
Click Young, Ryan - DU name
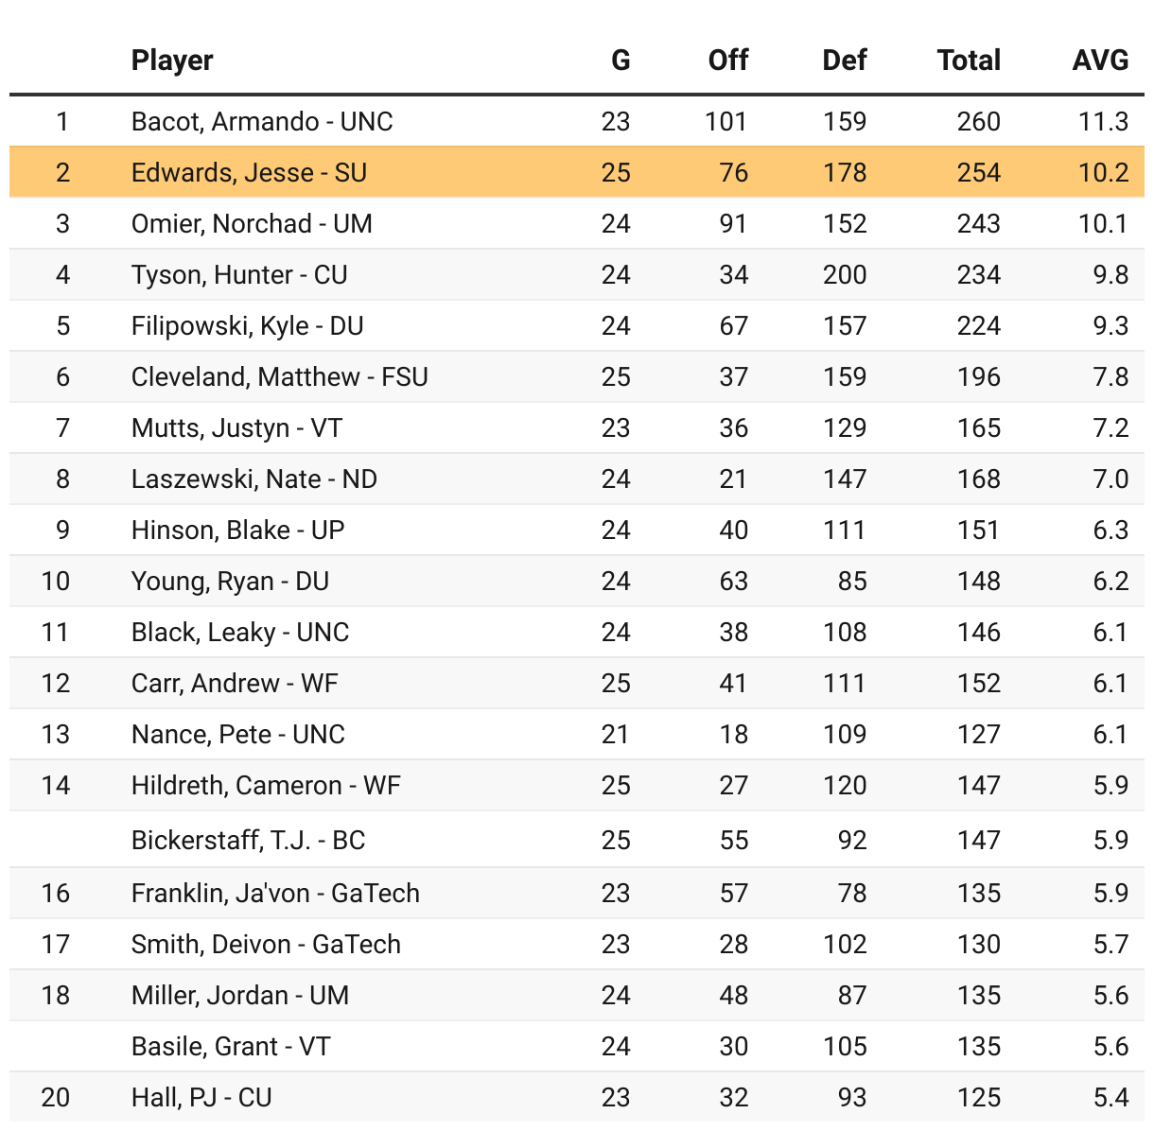tap(230, 582)
